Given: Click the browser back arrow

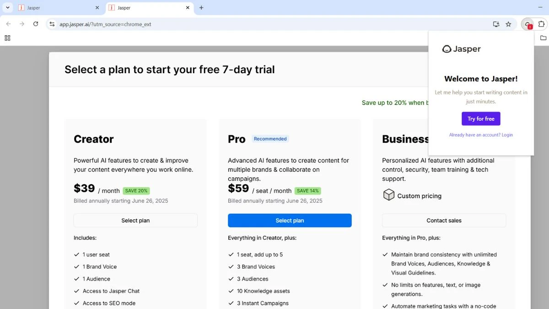Looking at the screenshot, I should (x=8, y=24).
